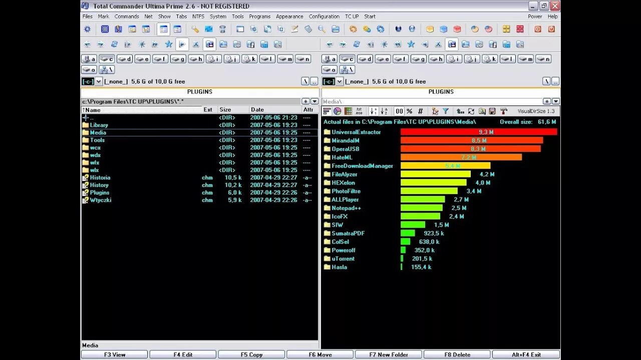This screenshot has width=641, height=360.
Task: Click the right panel star favorites icon
Action: pyautogui.click(x=411, y=44)
